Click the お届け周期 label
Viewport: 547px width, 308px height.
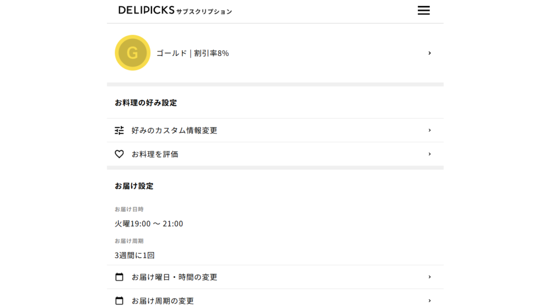129,241
